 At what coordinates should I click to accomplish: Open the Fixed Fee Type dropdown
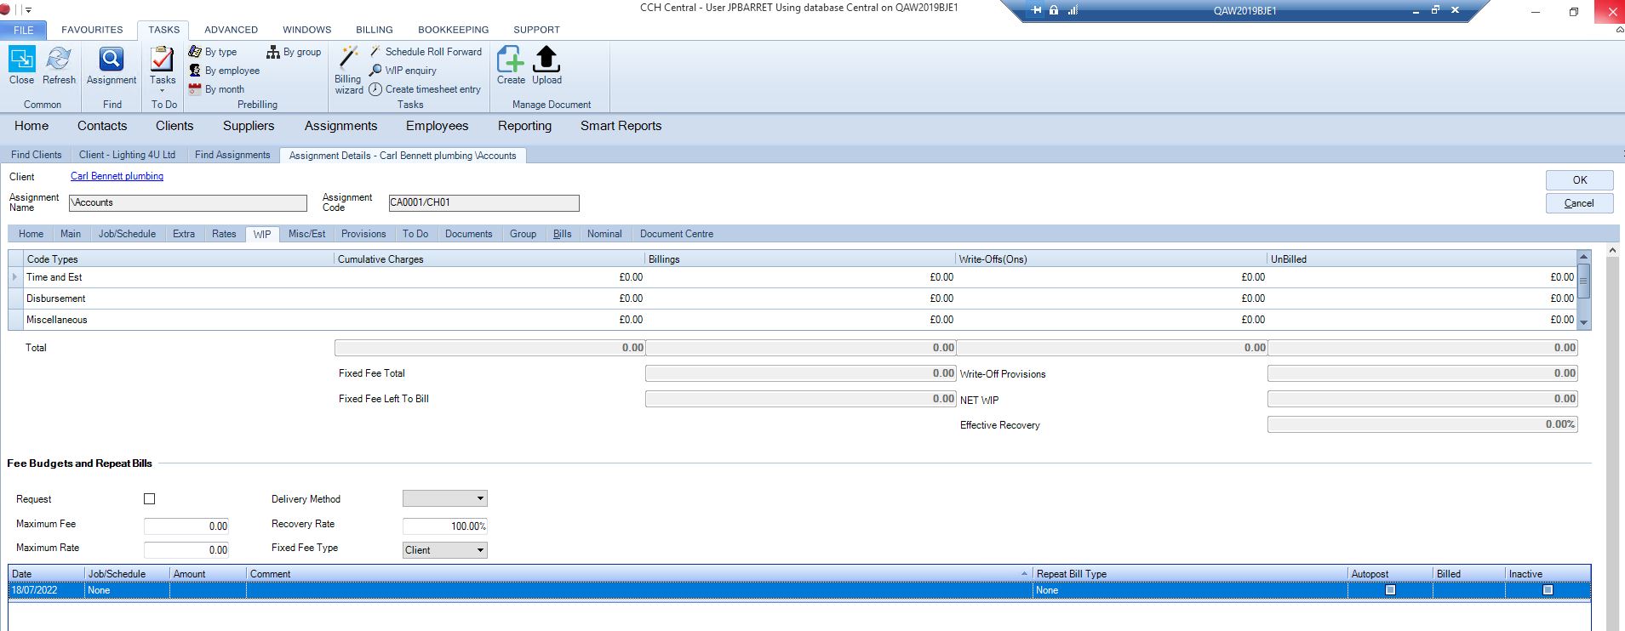click(x=480, y=550)
